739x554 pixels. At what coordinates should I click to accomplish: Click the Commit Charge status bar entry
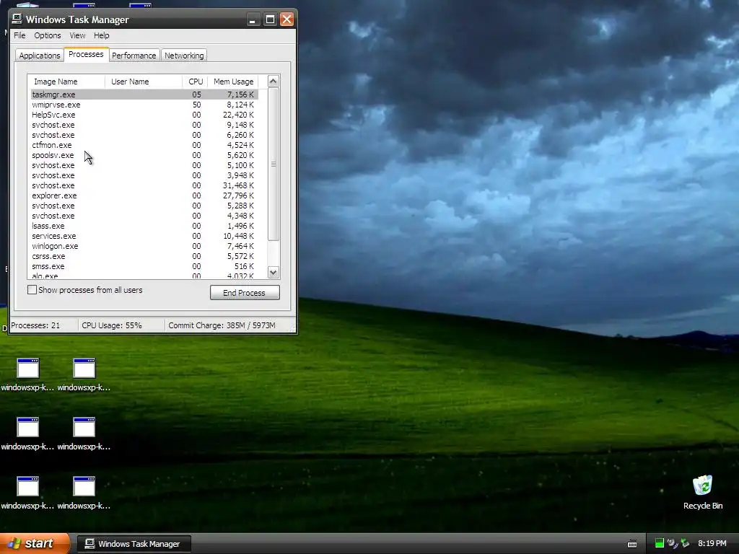[x=222, y=325]
